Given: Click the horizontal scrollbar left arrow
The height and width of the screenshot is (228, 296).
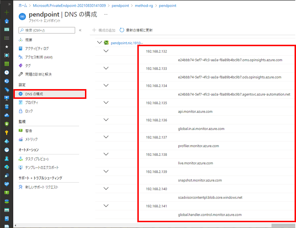Looking at the screenshot, I should click(x=15, y=225).
